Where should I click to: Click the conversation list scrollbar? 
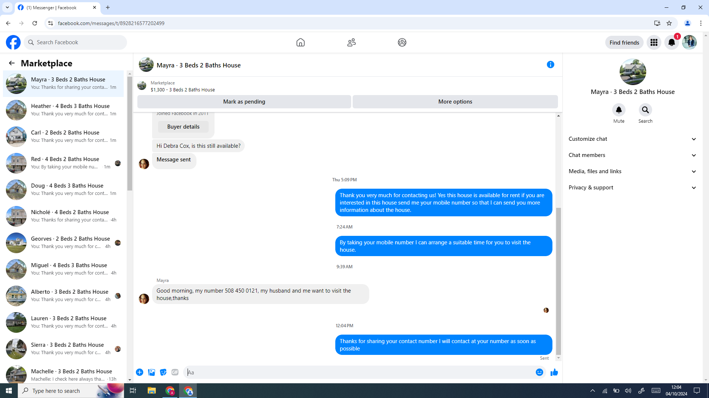point(130,133)
